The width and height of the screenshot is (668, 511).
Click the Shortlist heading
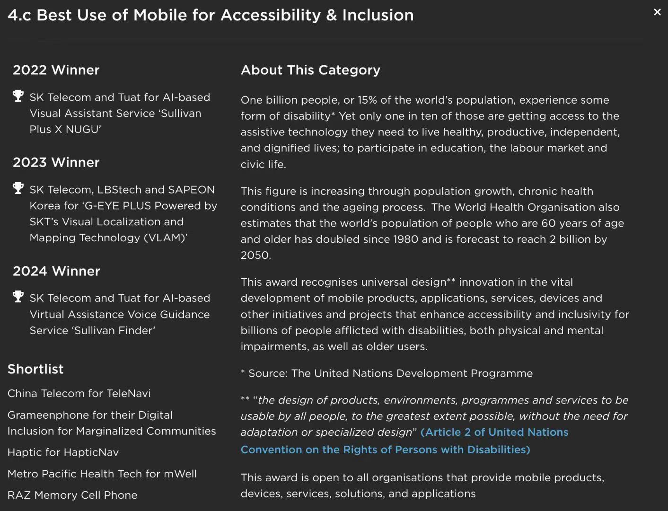[35, 369]
